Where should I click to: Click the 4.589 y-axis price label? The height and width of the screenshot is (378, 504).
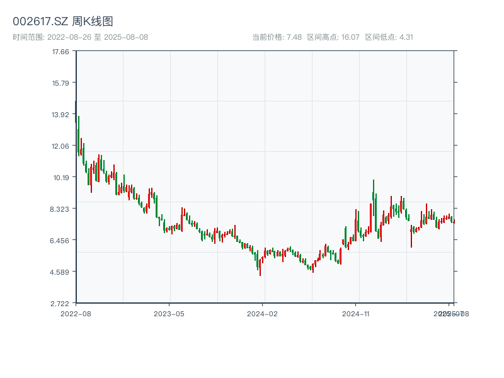pos(60,272)
